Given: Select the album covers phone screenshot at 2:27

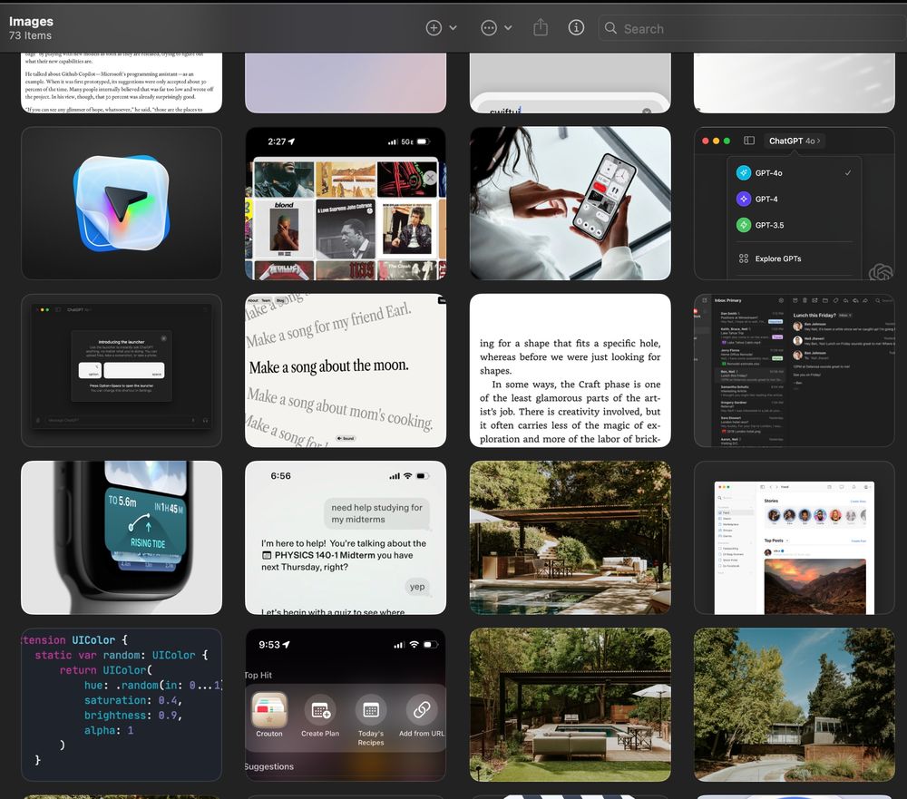Looking at the screenshot, I should pos(346,203).
